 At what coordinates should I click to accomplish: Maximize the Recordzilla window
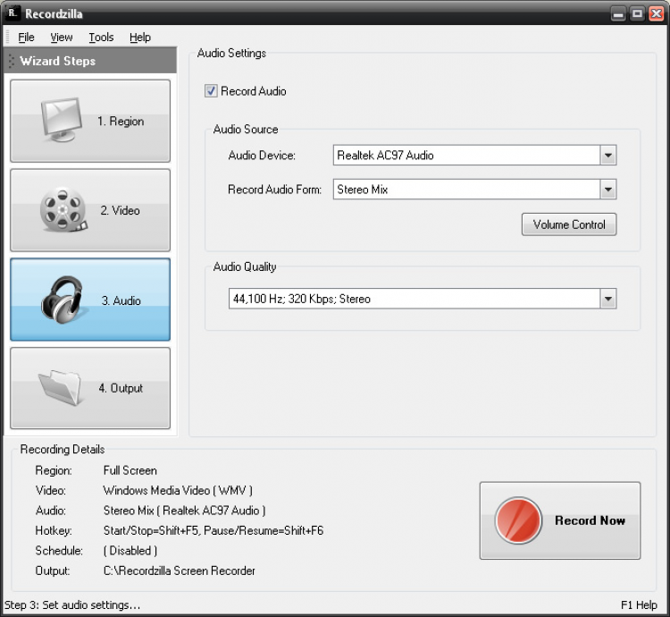pos(637,14)
